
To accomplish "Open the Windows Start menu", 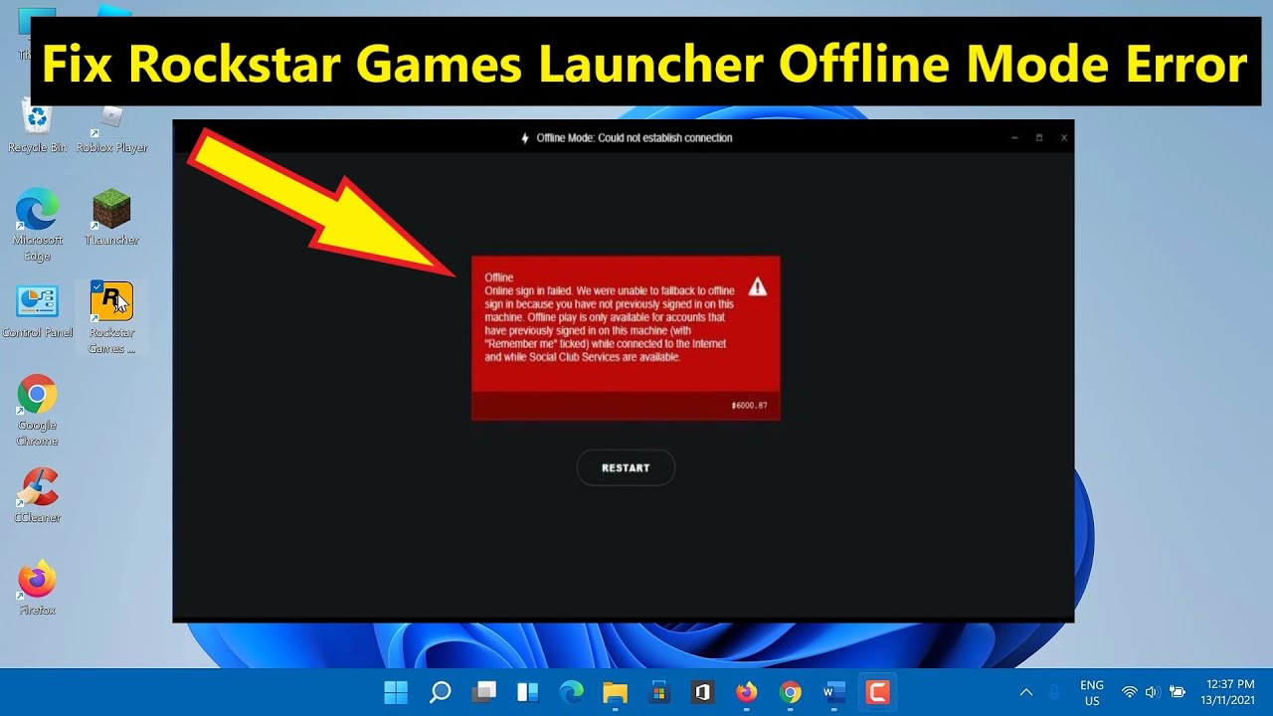I will click(396, 692).
